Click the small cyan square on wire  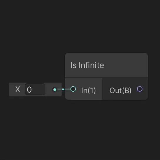[x=63, y=89]
